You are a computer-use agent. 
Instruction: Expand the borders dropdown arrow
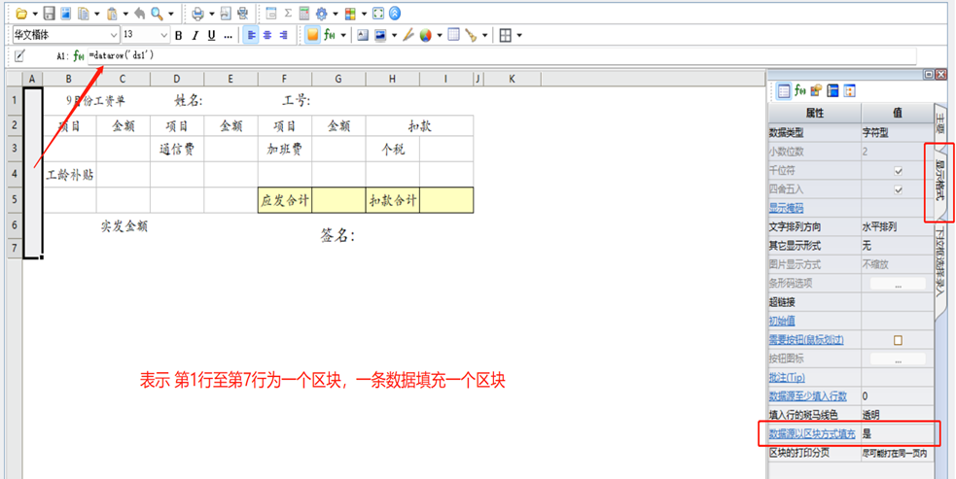point(519,36)
